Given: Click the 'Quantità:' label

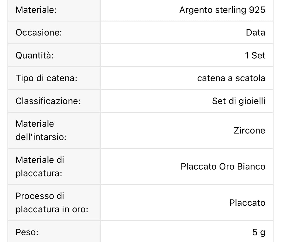Looking at the screenshot, I should pyautogui.click(x=34, y=55).
